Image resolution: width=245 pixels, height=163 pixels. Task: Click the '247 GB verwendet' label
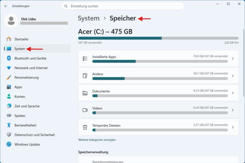90,42
